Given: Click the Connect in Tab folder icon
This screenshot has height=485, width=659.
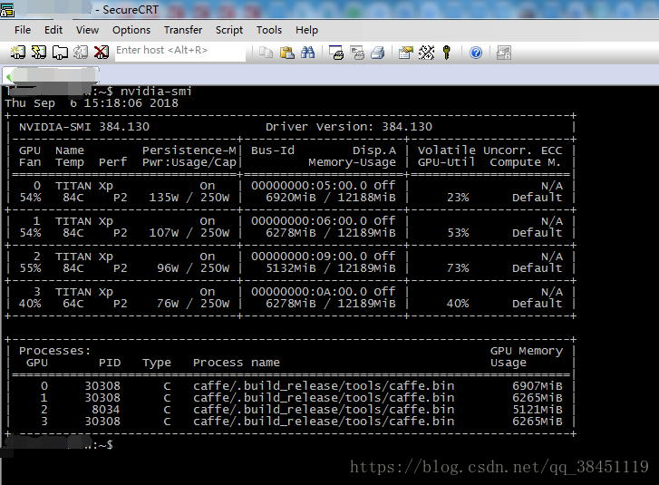Looking at the screenshot, I should (60, 53).
